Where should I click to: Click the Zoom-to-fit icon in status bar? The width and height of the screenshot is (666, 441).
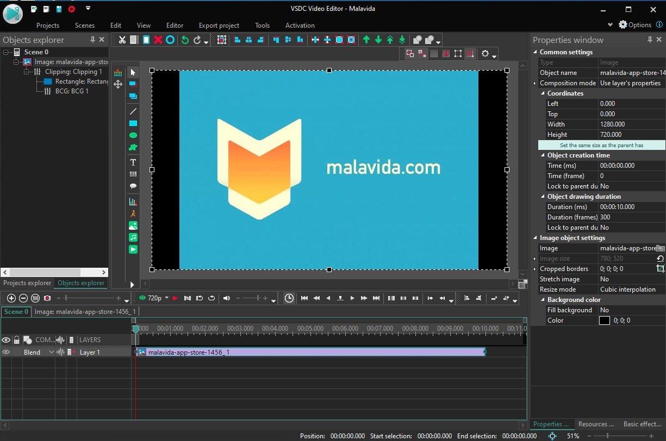553,436
